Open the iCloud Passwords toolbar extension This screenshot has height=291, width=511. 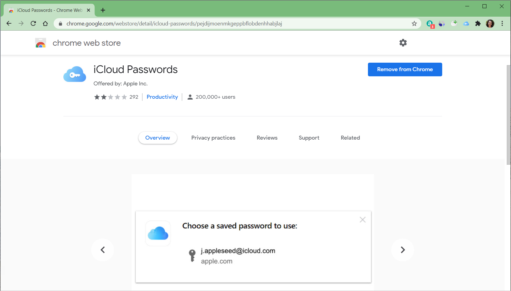click(x=466, y=24)
